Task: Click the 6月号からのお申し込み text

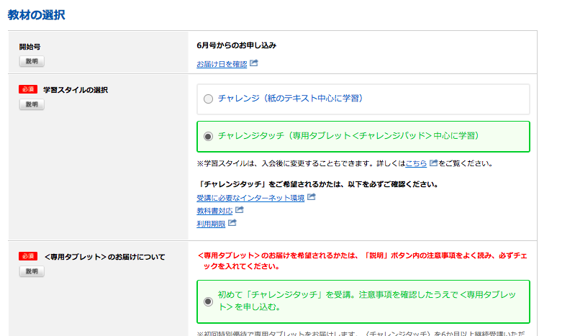Action: click(x=236, y=45)
